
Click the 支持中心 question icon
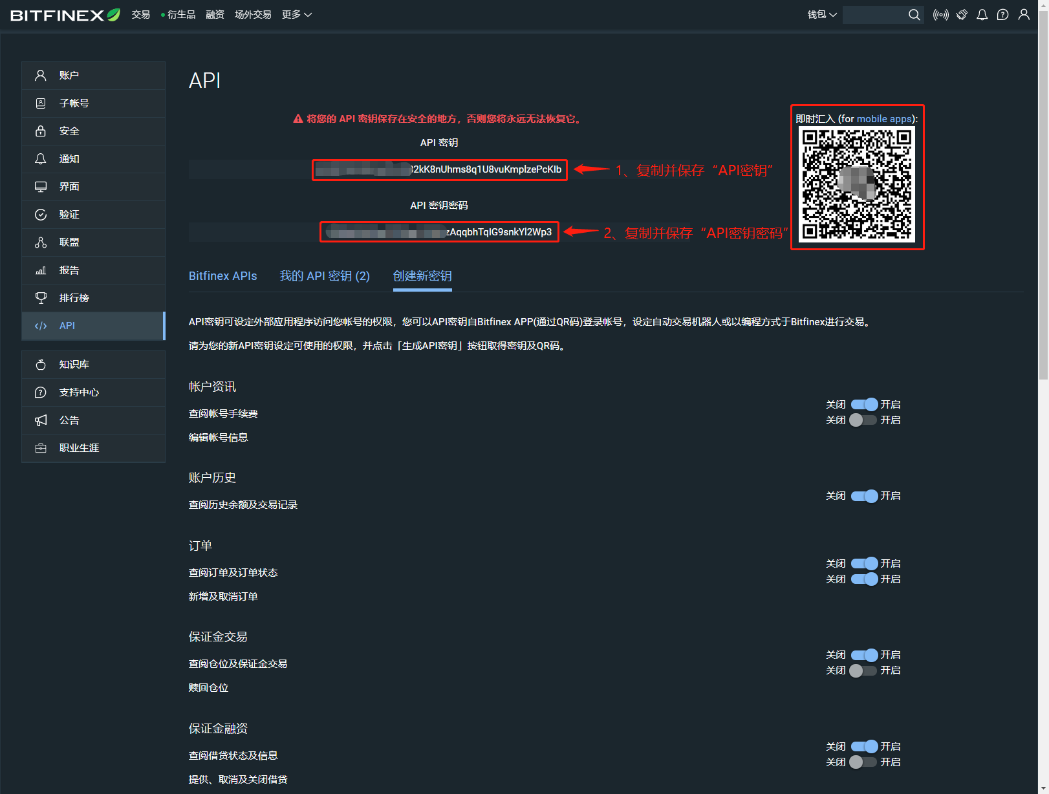(x=41, y=392)
